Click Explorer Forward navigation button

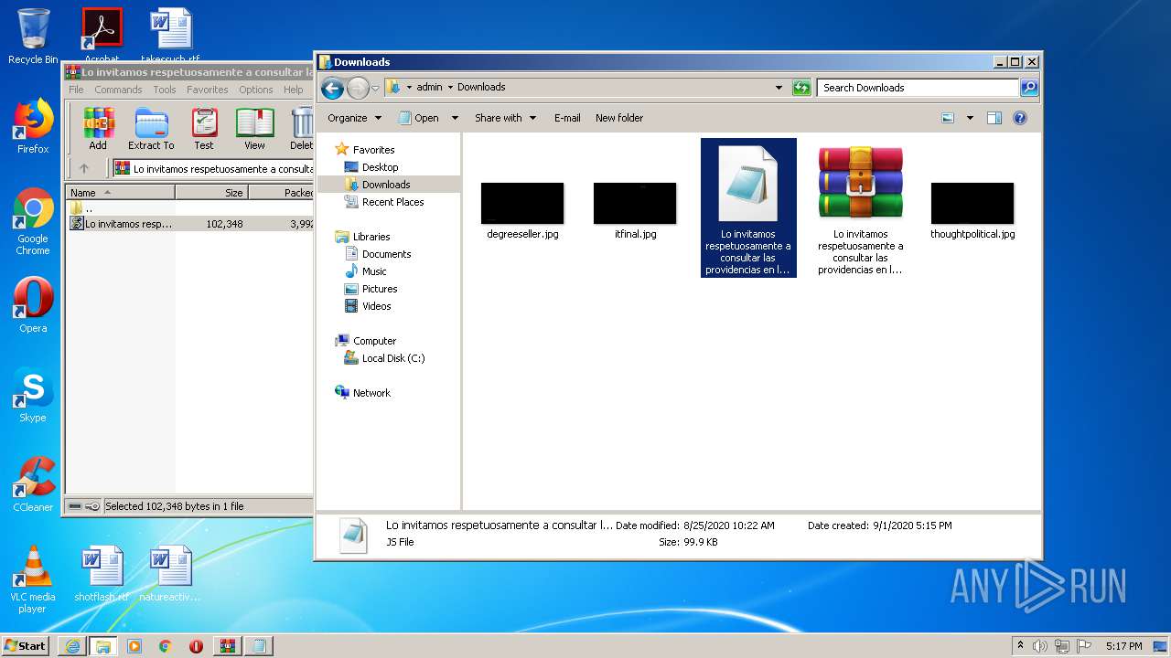tap(358, 88)
